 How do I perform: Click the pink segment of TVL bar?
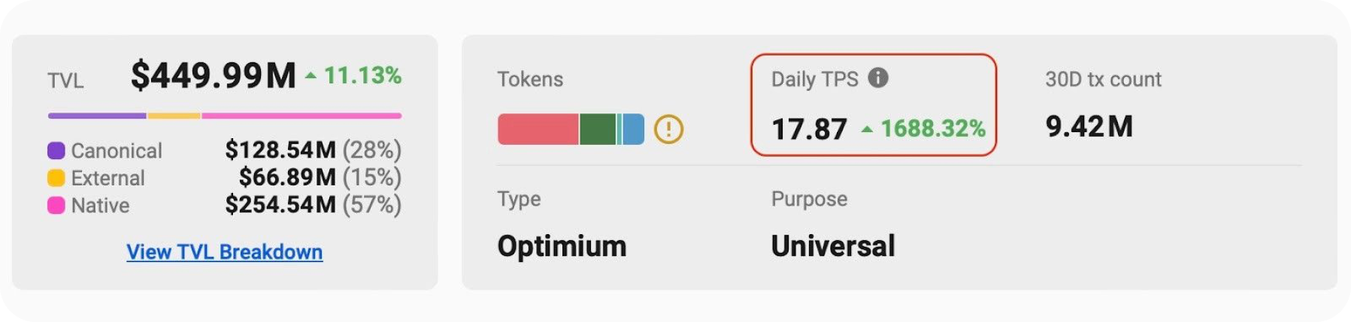[301, 116]
